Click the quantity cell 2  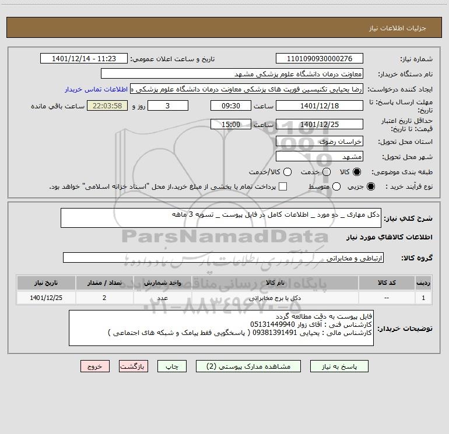(x=104, y=298)
